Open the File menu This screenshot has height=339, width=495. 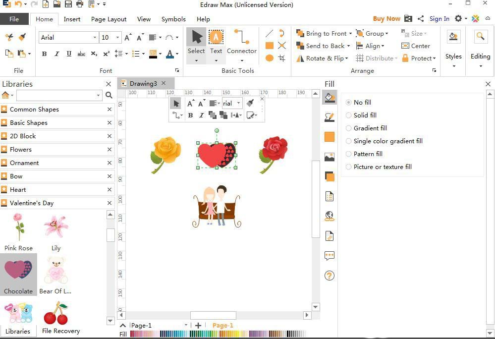[x=14, y=19]
